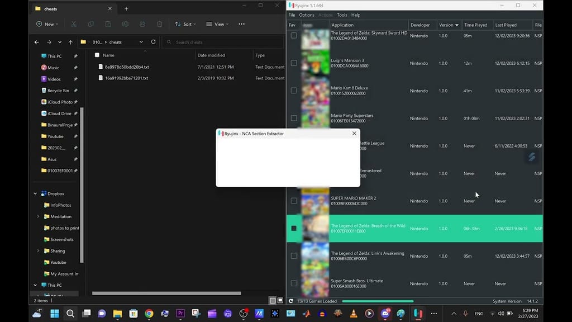Collapse This PC tree node at bottom

pos(35,285)
